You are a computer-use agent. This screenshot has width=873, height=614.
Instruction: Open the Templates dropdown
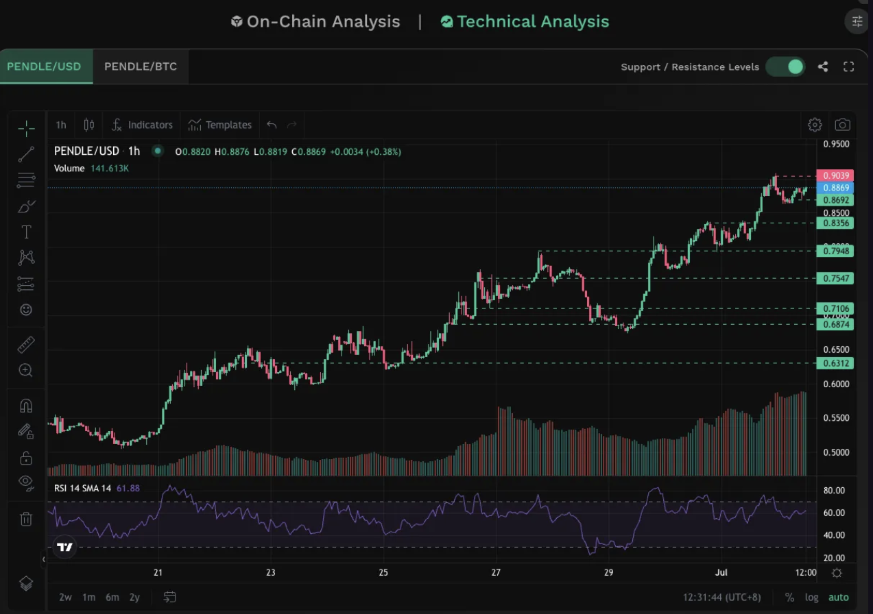point(220,125)
